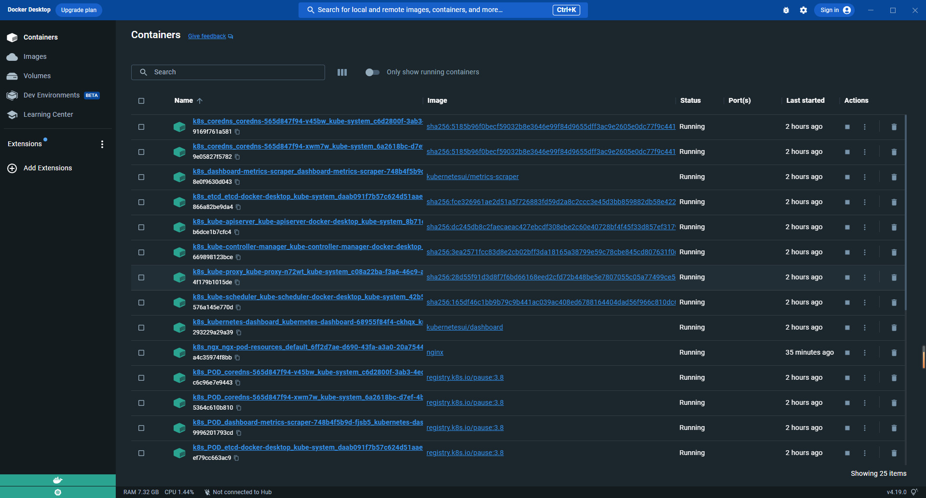The image size is (926, 498).
Task: Click the feedback icon after Give feedback
Action: pos(231,37)
